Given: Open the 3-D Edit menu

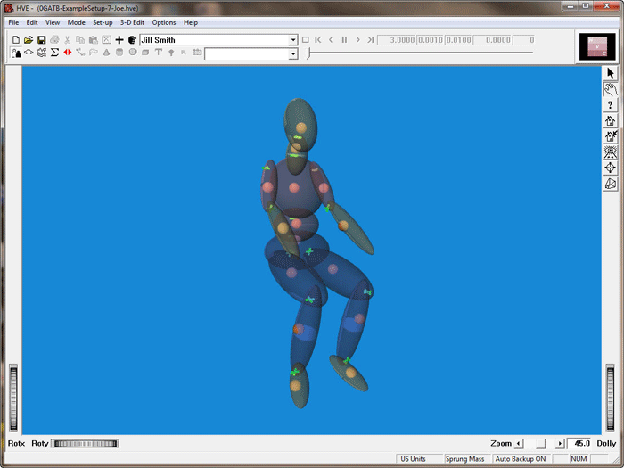Looking at the screenshot, I should [133, 22].
